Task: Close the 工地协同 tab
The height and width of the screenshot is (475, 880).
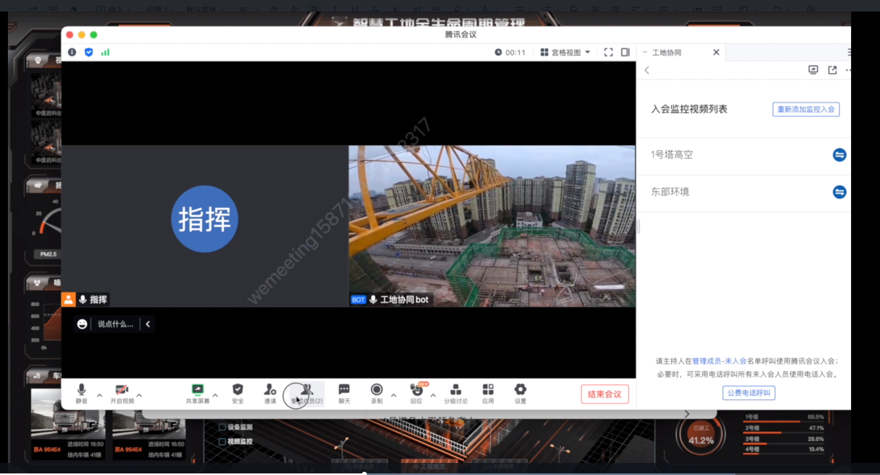Action: [x=716, y=52]
